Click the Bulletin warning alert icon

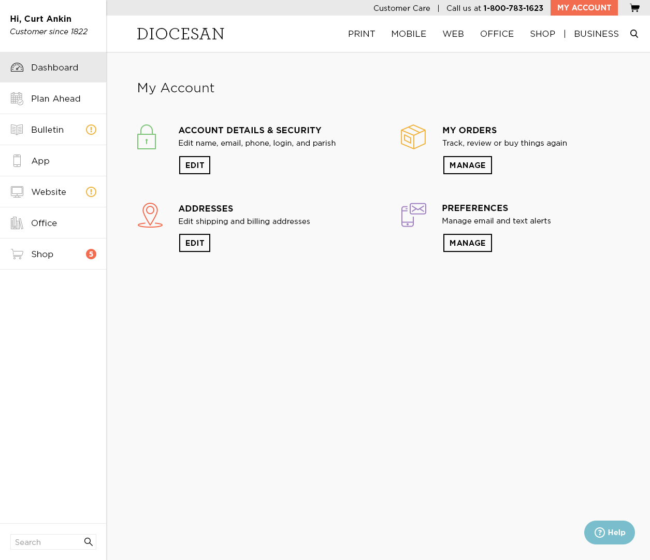tap(91, 130)
